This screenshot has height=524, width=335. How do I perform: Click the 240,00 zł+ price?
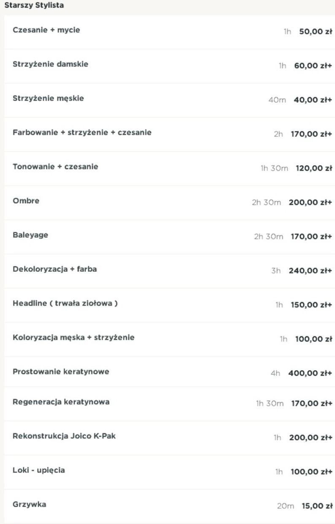pyautogui.click(x=310, y=270)
